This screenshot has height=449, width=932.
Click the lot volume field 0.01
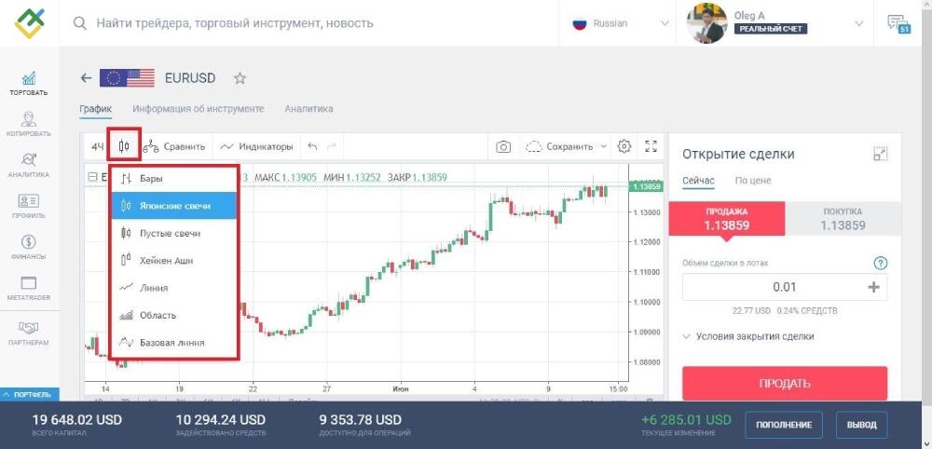click(x=785, y=288)
